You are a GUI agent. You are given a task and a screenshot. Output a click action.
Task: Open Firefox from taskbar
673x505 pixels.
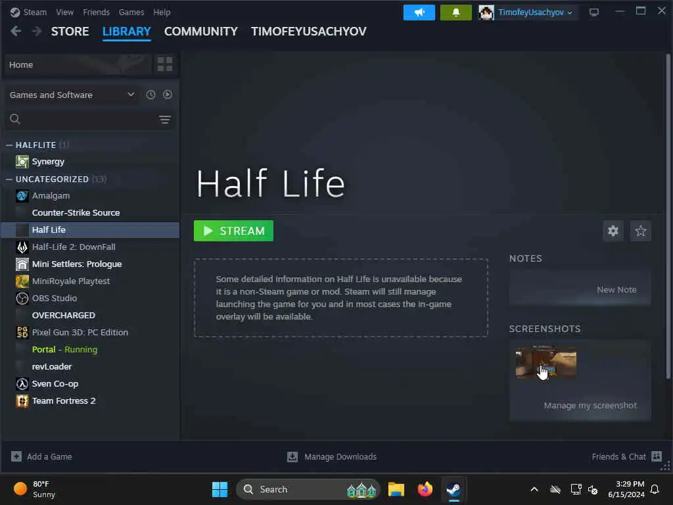click(425, 489)
